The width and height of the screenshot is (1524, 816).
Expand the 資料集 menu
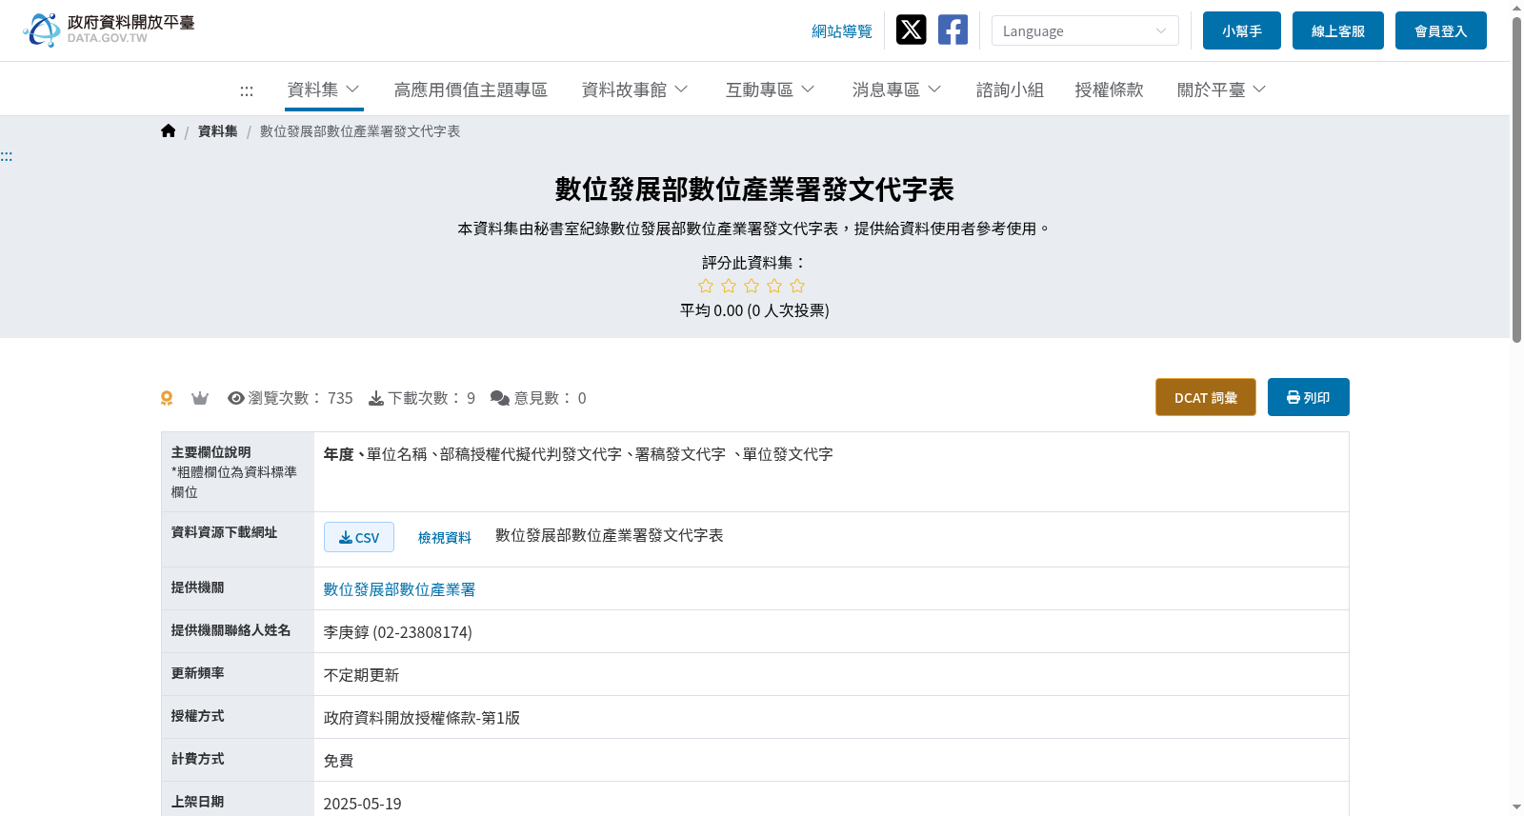pyautogui.click(x=324, y=90)
